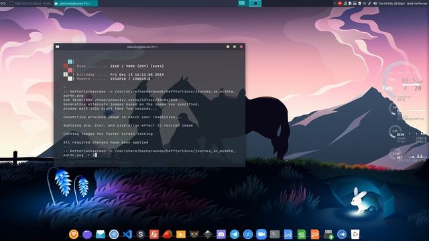Open the application menu at panel's left
Viewport: 429px width, 241px height.
click(3, 3)
